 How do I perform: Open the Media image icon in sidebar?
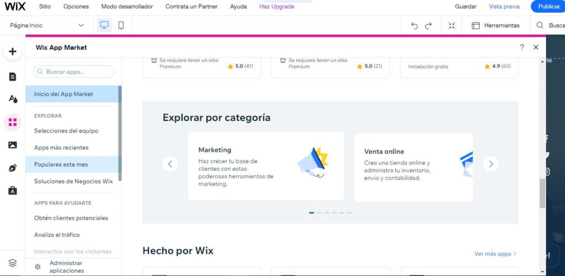(x=13, y=145)
